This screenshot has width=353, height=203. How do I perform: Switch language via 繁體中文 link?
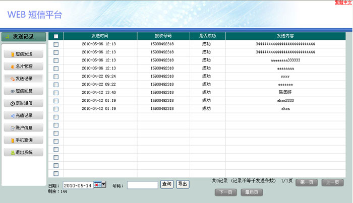click(x=343, y=3)
